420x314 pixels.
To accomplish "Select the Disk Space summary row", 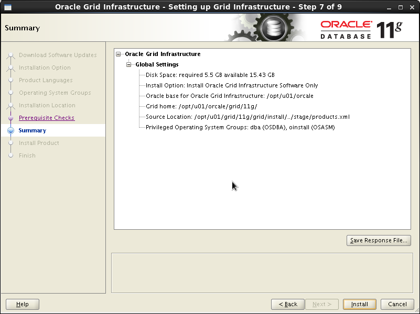I will coord(210,75).
